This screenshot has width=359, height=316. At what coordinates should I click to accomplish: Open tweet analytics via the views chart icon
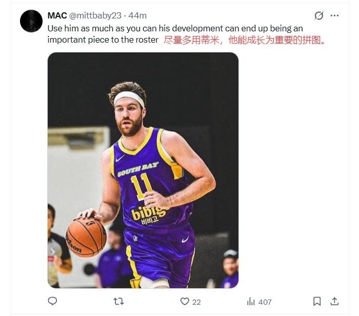tap(251, 302)
